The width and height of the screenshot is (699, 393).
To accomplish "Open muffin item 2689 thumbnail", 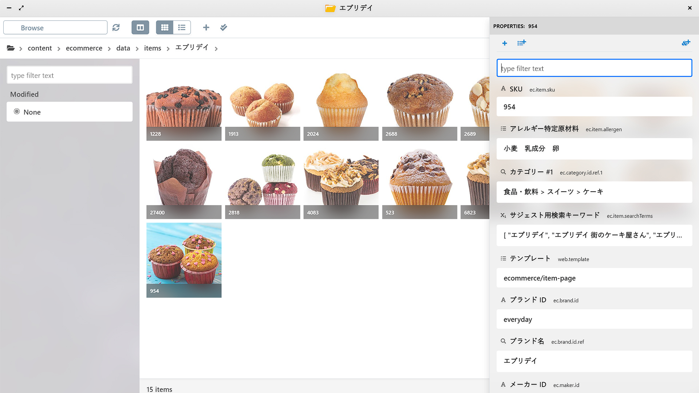I will click(475, 103).
